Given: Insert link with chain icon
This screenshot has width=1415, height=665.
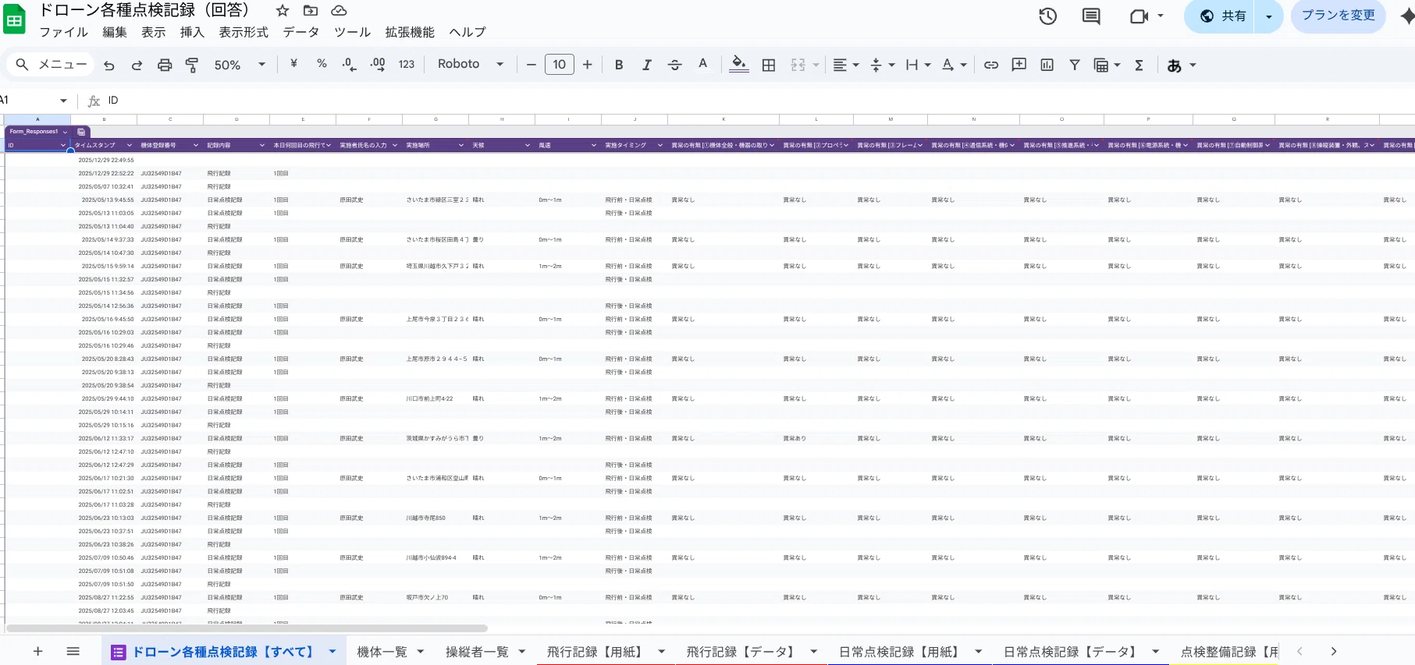Looking at the screenshot, I should click(991, 65).
